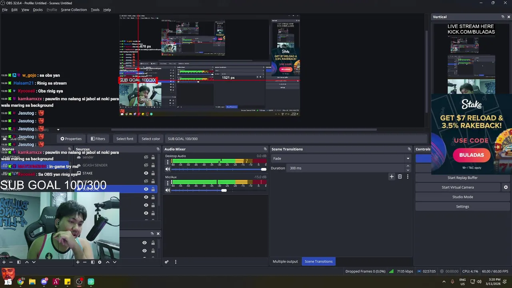Image resolution: width=512 pixels, height=288 pixels.
Task: Enable Studio Mode
Action: [x=462, y=197]
